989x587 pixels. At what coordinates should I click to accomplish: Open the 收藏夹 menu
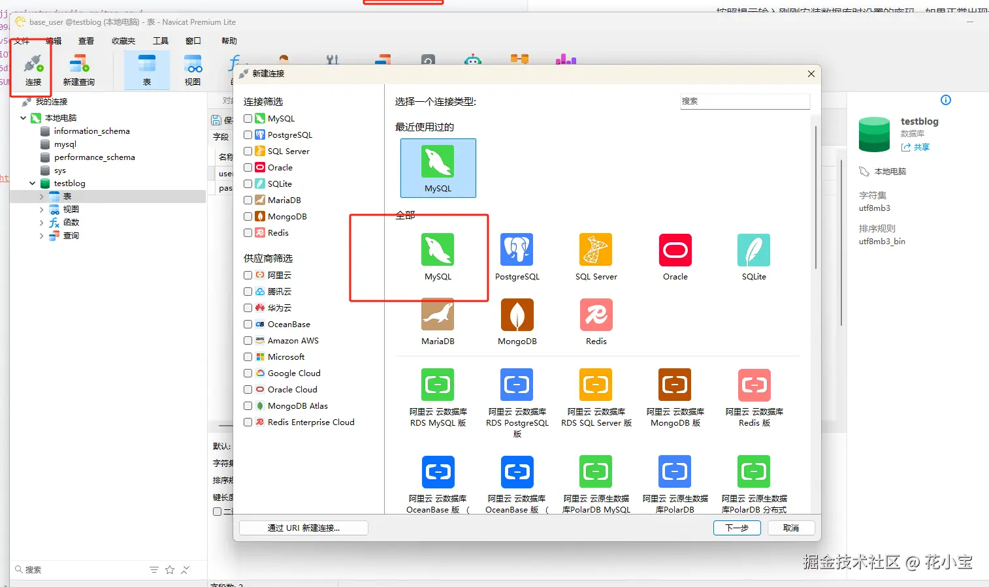click(x=123, y=41)
